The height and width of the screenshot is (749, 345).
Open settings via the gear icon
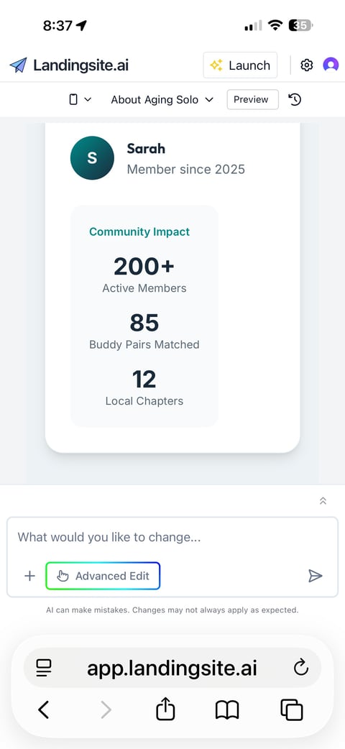(x=306, y=65)
